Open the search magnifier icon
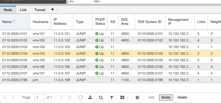Image resolution: width=221 pixels, height=103 pixels. (x=101, y=97)
